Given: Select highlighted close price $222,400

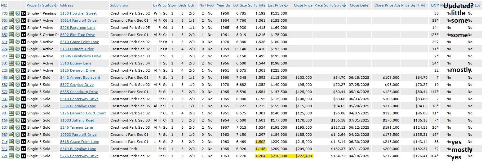Looking at the screenshot, I should pos(304,156).
